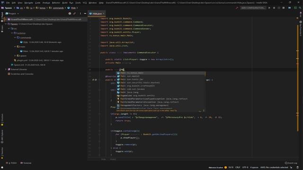The image size is (303, 170).
Task: Close the Hide.java editor tab
Action: click(x=104, y=14)
